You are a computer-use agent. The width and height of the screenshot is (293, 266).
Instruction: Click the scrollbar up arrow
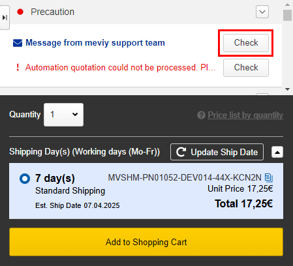coord(287,5)
